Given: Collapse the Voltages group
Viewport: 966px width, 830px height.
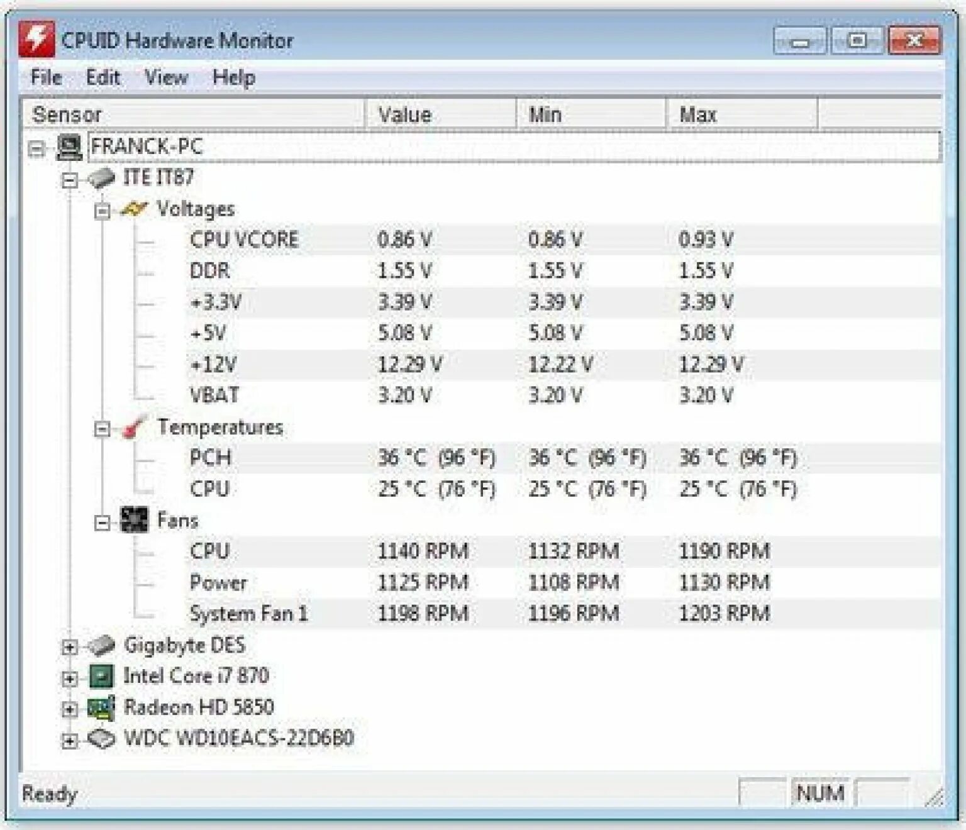Looking at the screenshot, I should click(103, 211).
